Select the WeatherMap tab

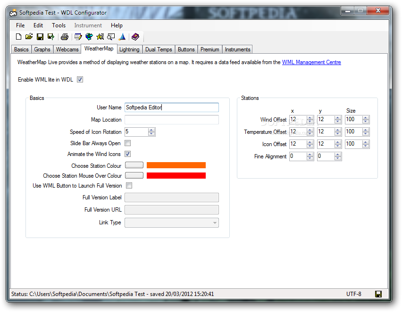99,49
